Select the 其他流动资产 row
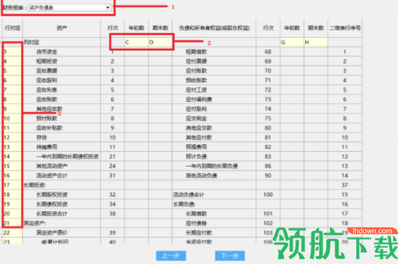The height and width of the screenshot is (264, 398). point(52,166)
